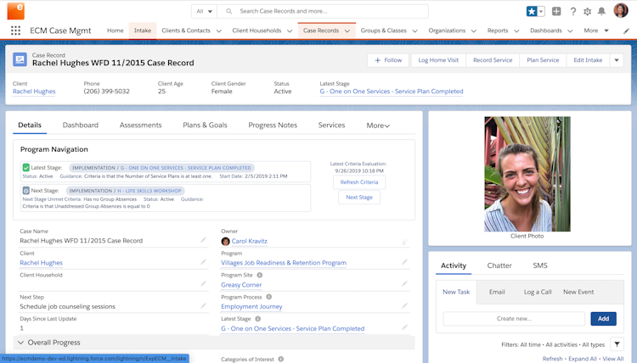
Task: Edit Program Site with pencil icon
Action: 404,283
